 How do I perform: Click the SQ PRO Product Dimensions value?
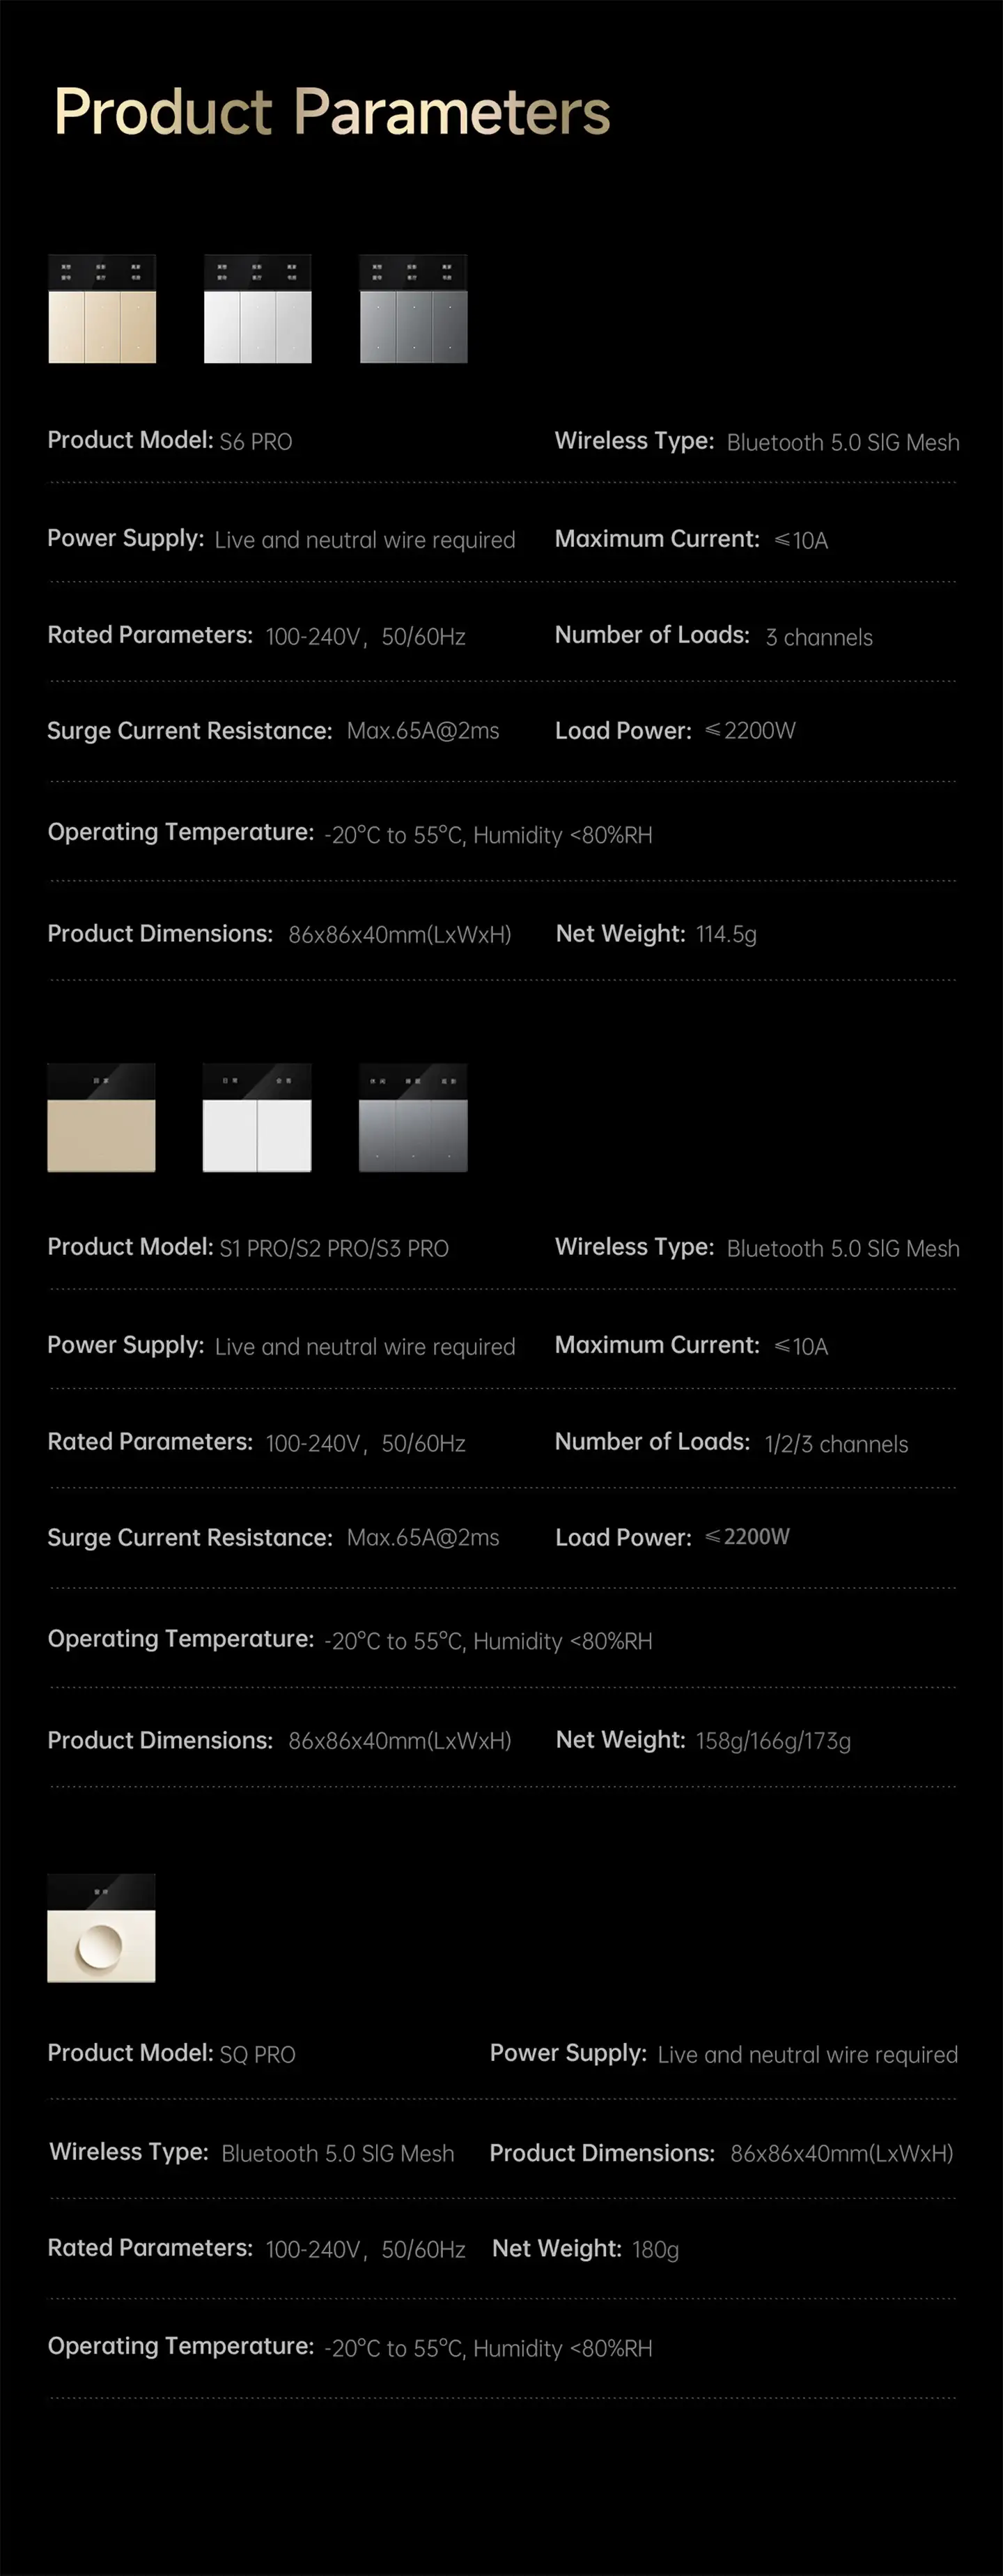pos(842,2154)
